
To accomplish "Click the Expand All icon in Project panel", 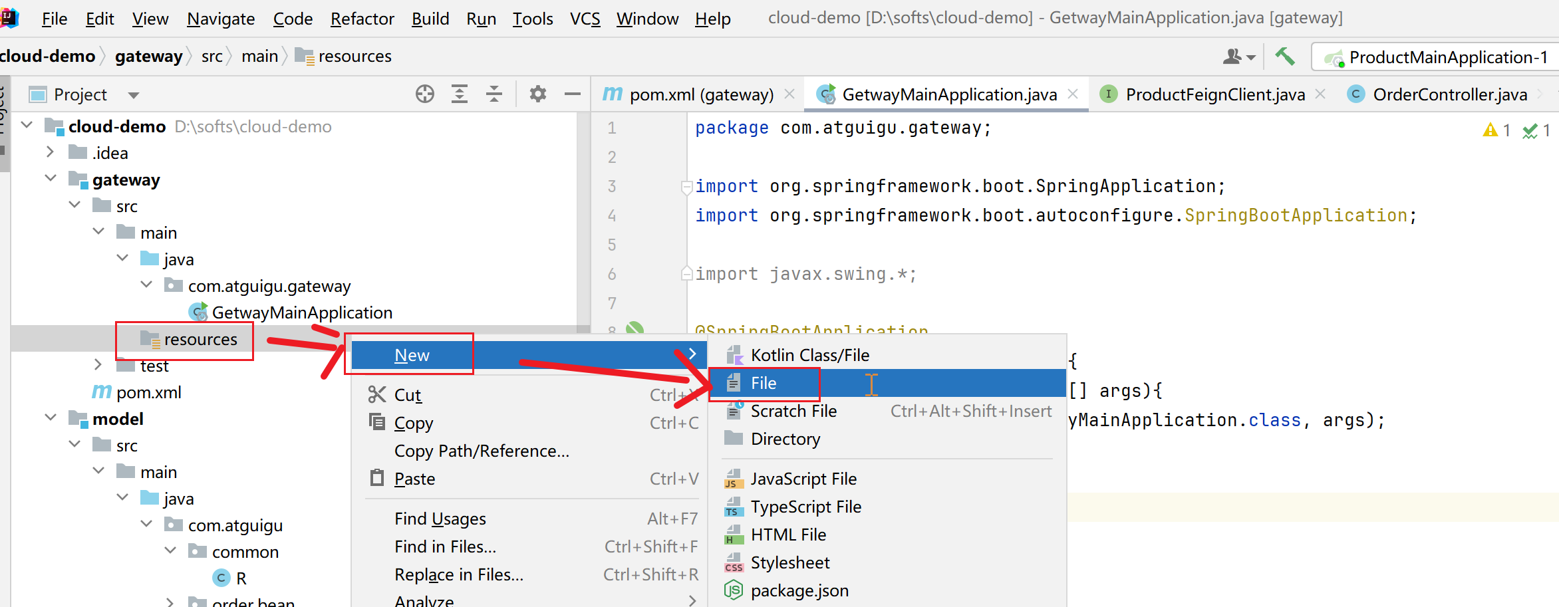I will coord(460,94).
